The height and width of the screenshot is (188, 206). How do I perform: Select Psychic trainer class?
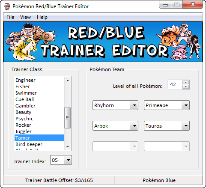coord(39,119)
